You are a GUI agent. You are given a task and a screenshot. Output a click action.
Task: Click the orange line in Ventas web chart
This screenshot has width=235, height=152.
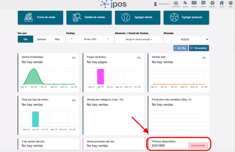pyautogui.click(x=179, y=84)
